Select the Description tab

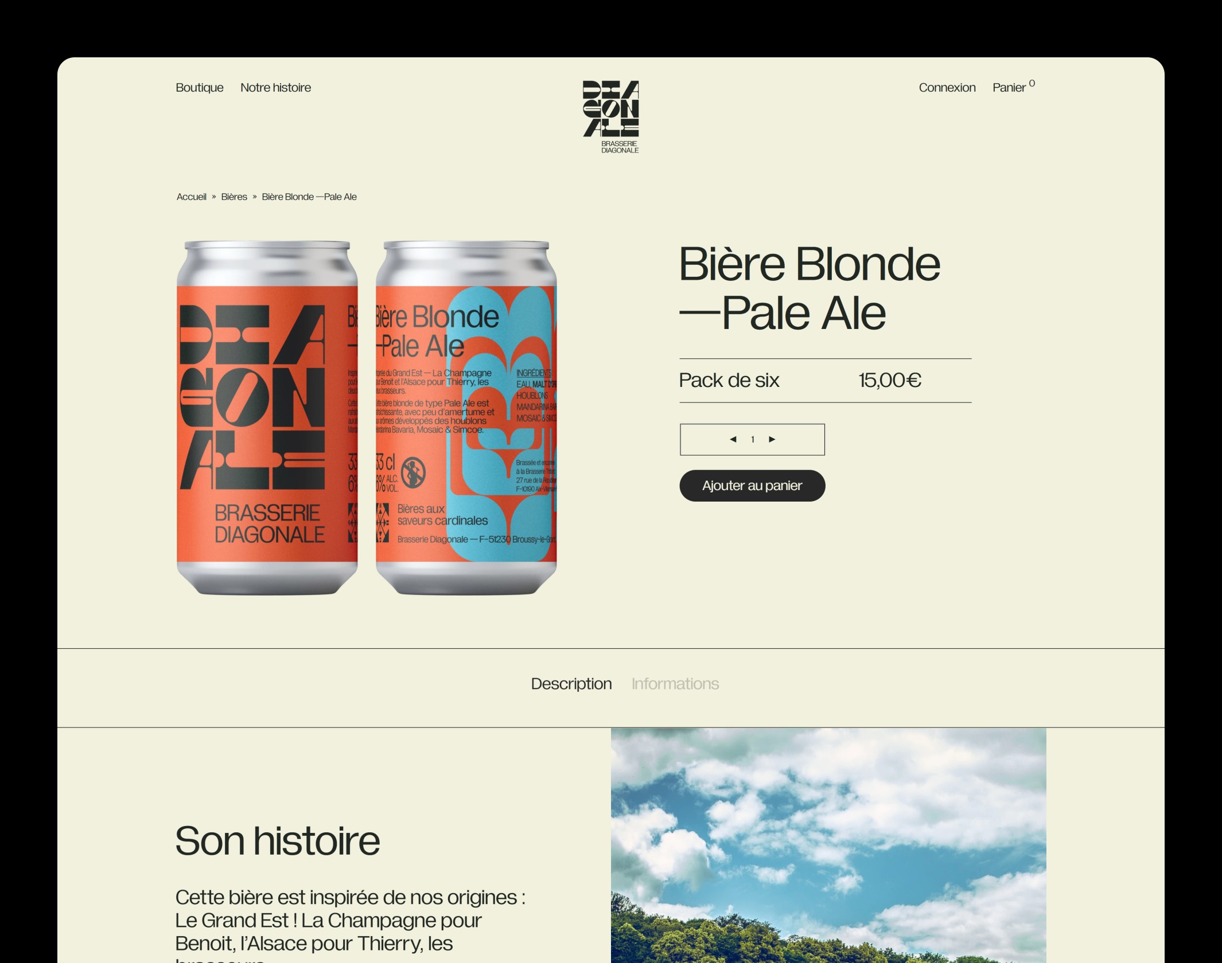pos(571,684)
